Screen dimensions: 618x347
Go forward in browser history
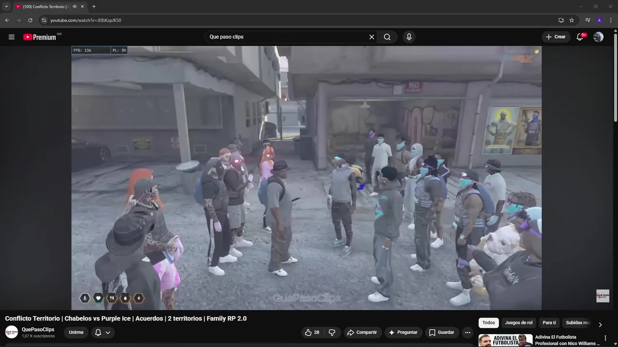[x=19, y=20]
